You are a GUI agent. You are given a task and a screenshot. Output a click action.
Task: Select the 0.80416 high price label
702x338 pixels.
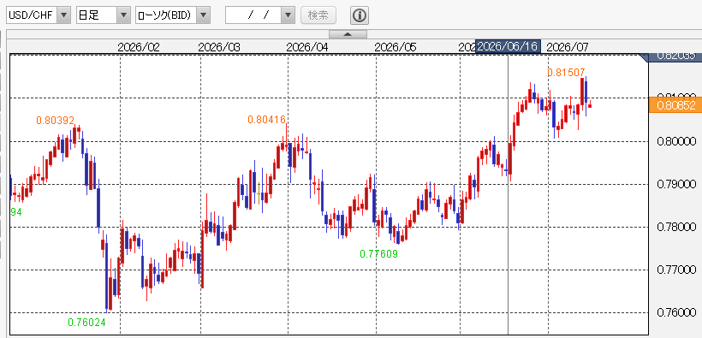coord(267,119)
